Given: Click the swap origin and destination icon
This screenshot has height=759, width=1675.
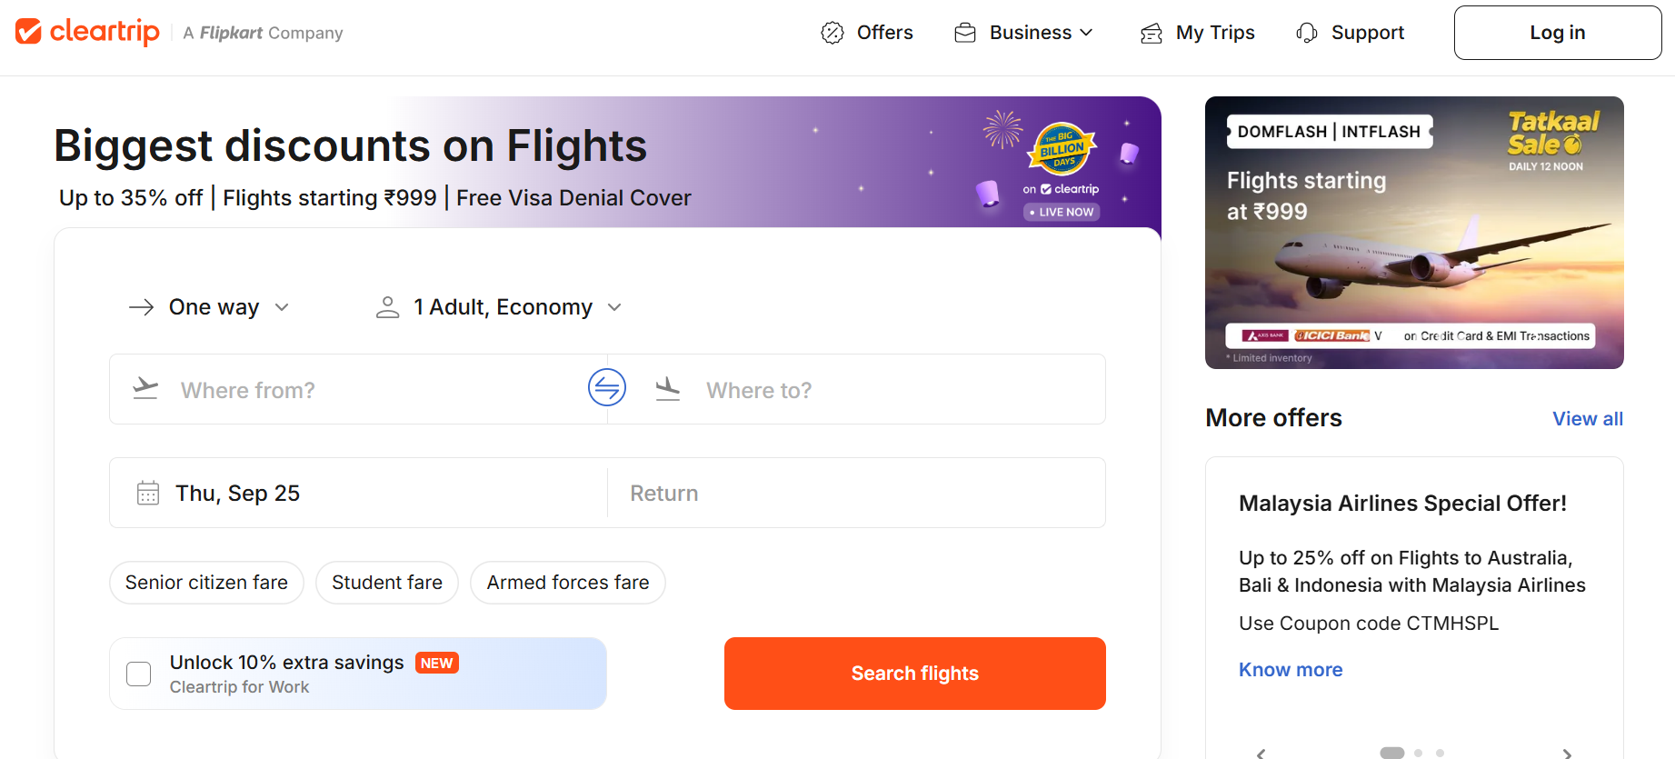Looking at the screenshot, I should pos(607,388).
